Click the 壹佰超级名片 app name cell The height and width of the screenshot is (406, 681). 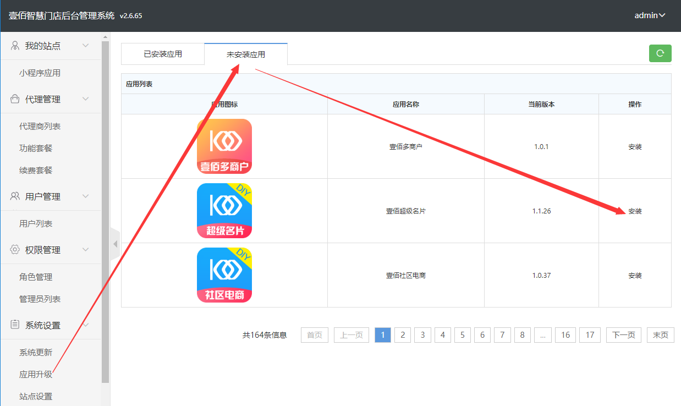click(406, 211)
